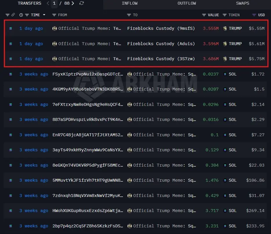Open the TO column filter

pyautogui.click(x=129, y=15)
